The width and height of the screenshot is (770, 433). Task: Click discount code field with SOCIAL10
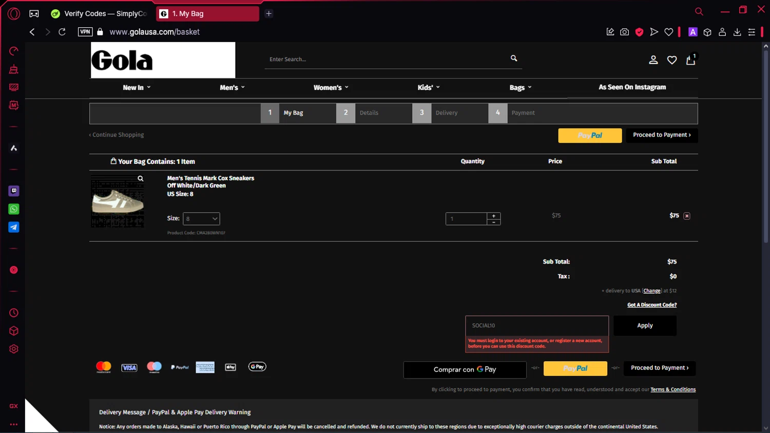(x=537, y=326)
